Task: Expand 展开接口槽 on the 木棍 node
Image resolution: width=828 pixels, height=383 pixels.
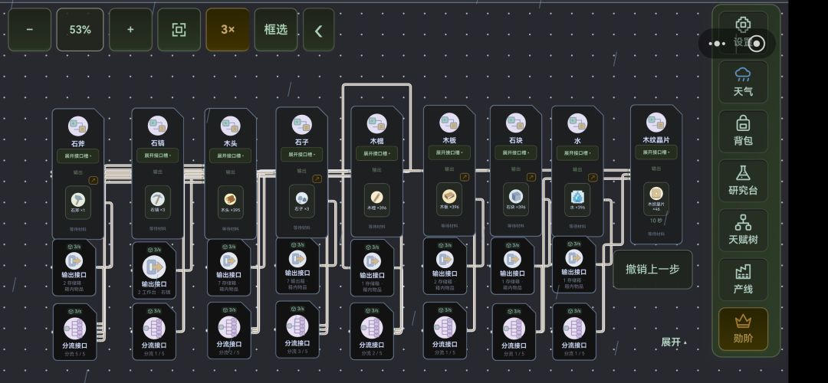Action: [376, 154]
